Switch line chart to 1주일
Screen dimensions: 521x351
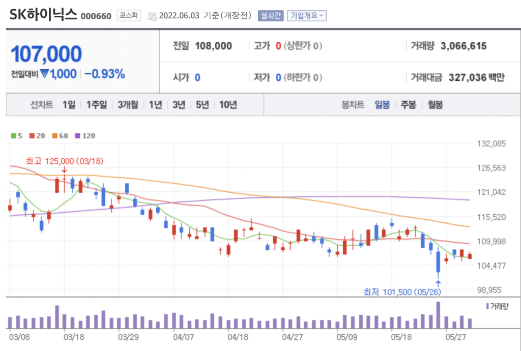(97, 105)
